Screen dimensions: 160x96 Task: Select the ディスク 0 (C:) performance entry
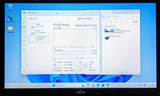pos(38,39)
